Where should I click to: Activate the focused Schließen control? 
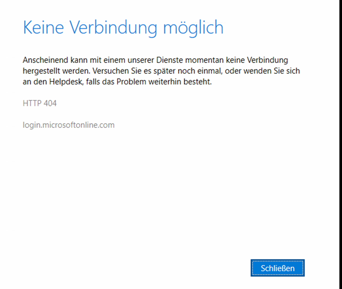[x=277, y=268]
